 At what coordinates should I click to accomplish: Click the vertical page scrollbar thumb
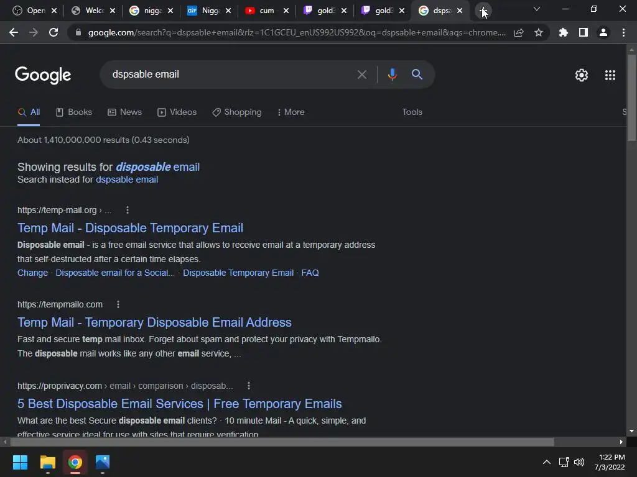pos(631,98)
